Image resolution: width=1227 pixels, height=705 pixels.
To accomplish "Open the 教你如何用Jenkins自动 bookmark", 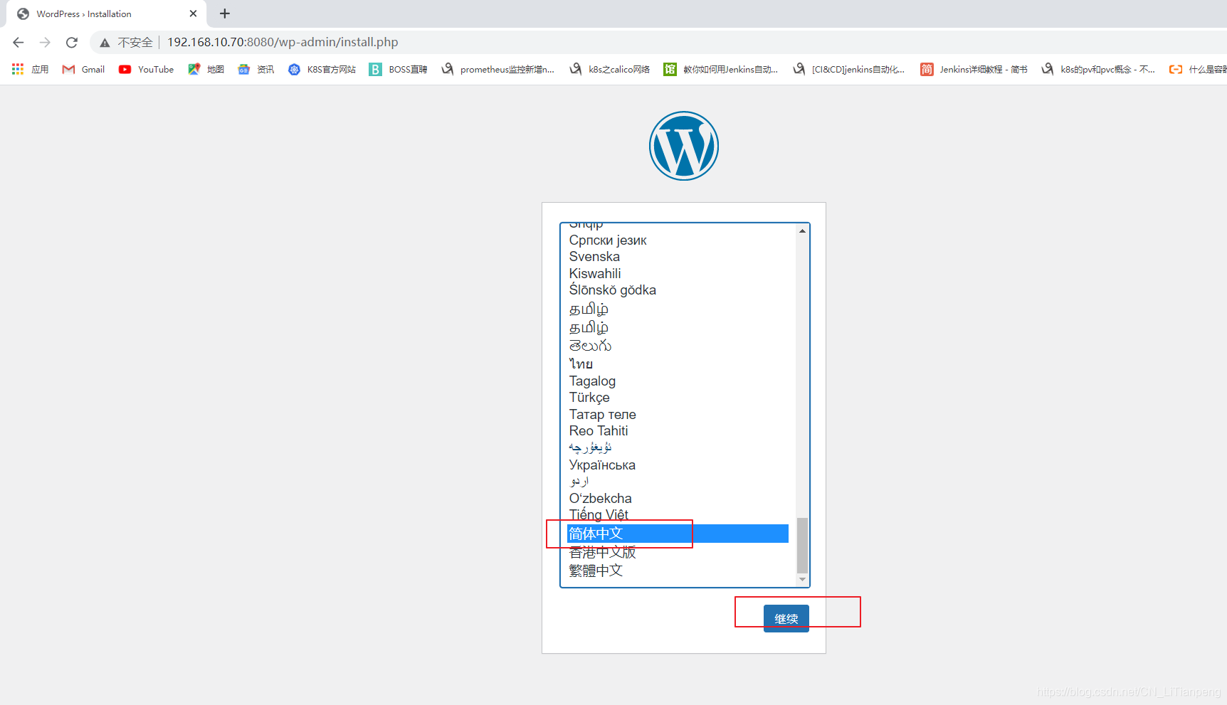I will [x=722, y=69].
